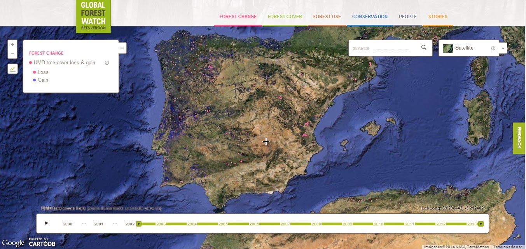Select year 2002 on timeline
526x249 pixels.
pos(130,224)
